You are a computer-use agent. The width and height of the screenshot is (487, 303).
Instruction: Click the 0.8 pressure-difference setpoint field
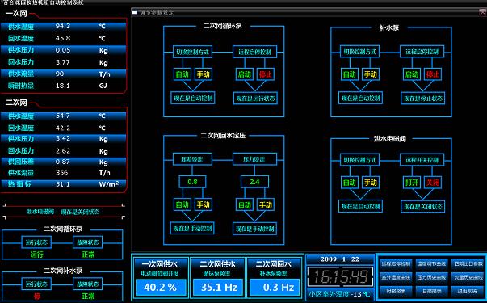click(192, 182)
